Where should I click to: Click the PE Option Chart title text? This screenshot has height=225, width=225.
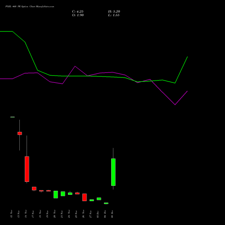click(x=30, y=7)
